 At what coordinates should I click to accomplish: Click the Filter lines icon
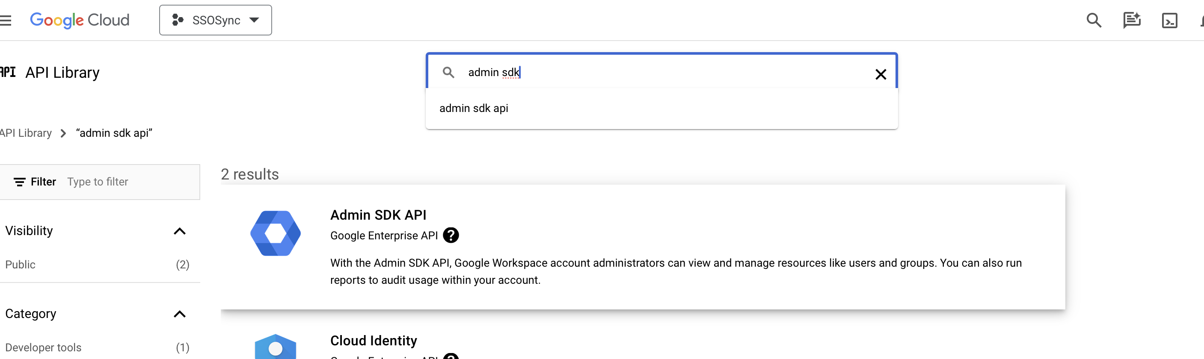(x=19, y=182)
